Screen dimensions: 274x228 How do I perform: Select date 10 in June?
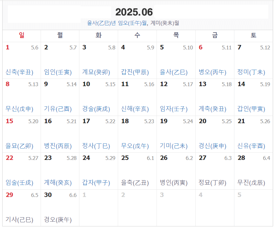point(86,84)
